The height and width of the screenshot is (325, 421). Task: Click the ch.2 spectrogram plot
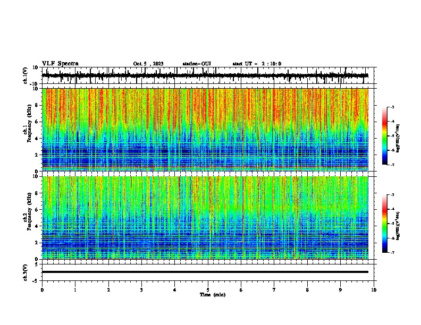click(205, 218)
